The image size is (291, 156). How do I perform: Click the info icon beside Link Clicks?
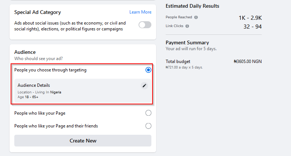click(187, 26)
